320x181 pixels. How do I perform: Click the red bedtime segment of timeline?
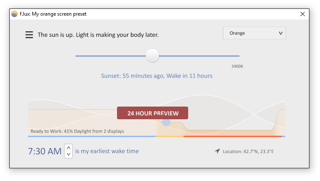[x=233, y=136]
